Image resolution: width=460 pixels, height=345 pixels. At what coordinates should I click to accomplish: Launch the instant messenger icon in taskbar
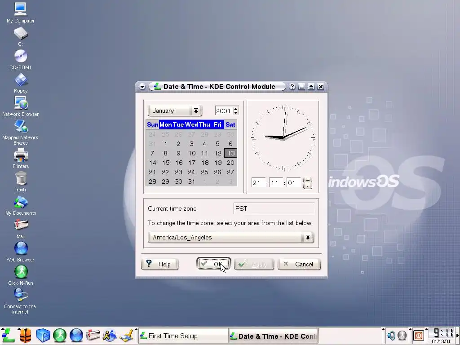(110, 336)
